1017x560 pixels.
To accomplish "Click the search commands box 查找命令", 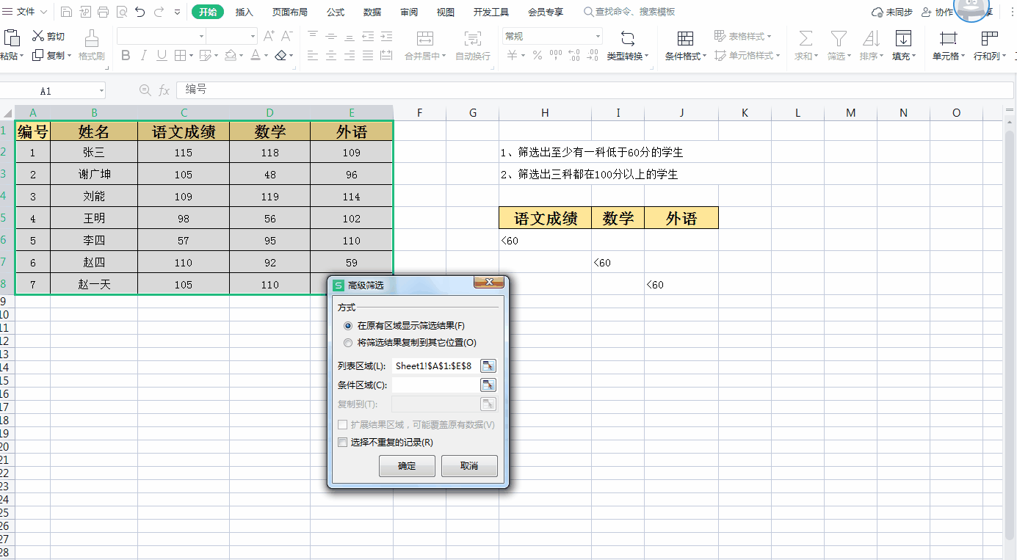I will click(629, 12).
